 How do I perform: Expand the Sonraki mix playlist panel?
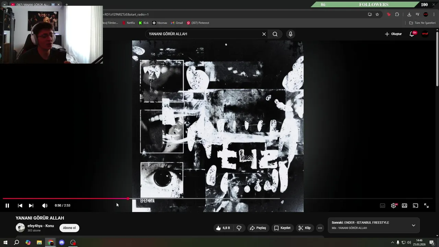(414, 225)
